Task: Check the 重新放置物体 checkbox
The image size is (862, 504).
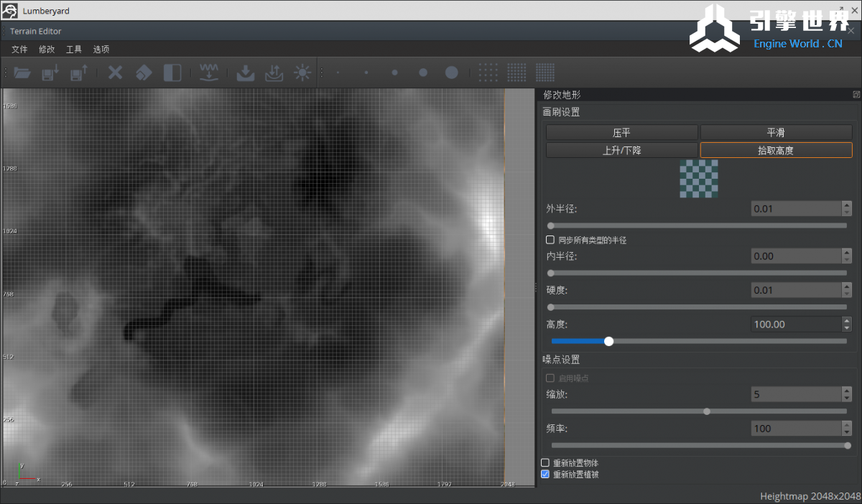Action: [x=545, y=463]
